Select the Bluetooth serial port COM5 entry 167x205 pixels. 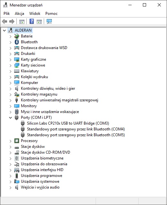76,135
